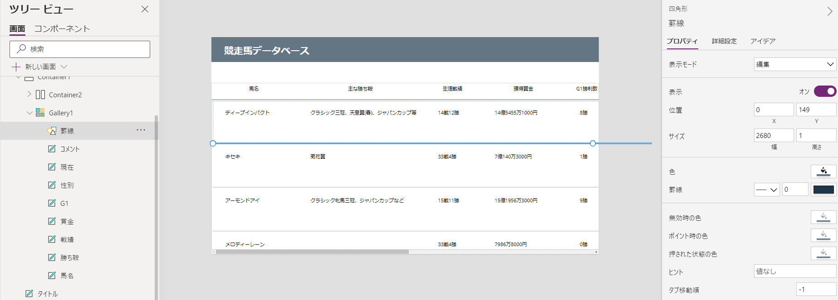Click the 勝ち鞍 label edit icon

pos(52,257)
